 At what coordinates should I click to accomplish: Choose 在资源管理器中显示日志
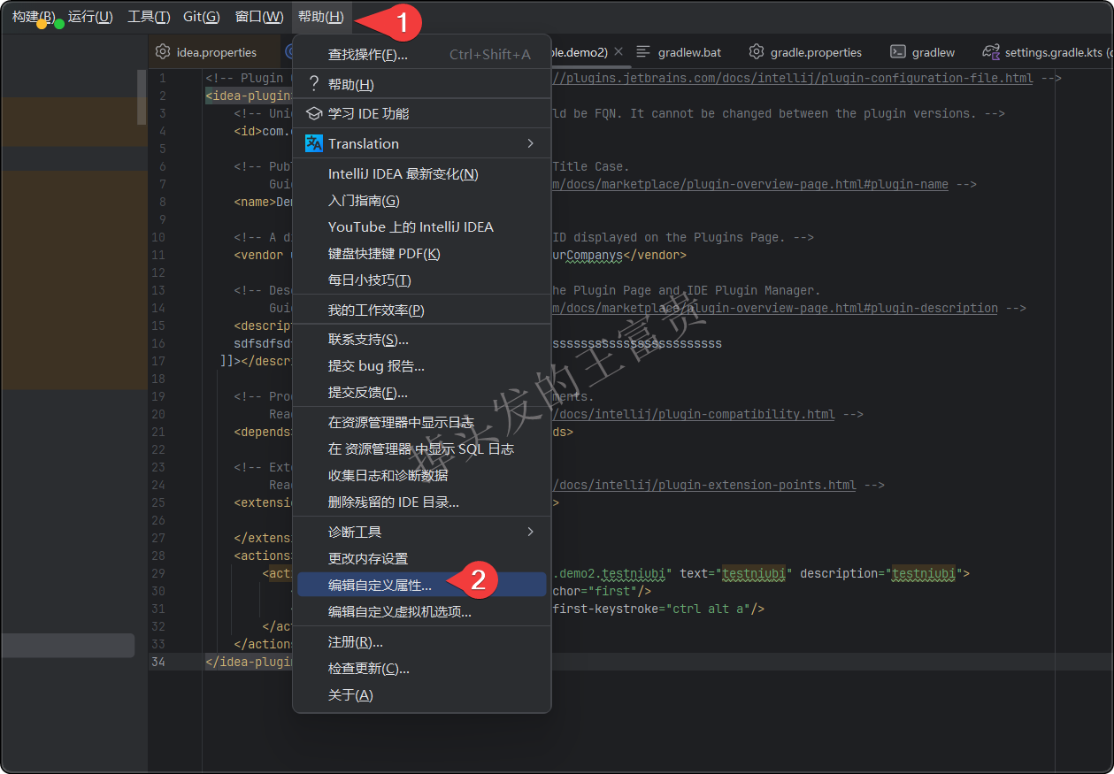pyautogui.click(x=422, y=423)
